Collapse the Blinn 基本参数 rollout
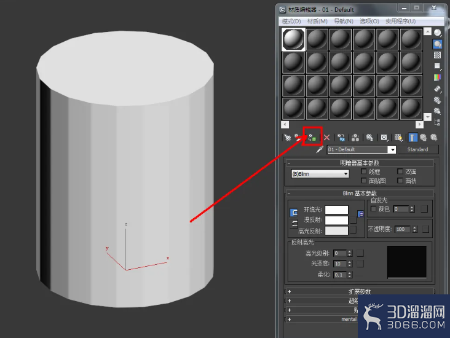The image size is (450, 338). (x=360, y=194)
